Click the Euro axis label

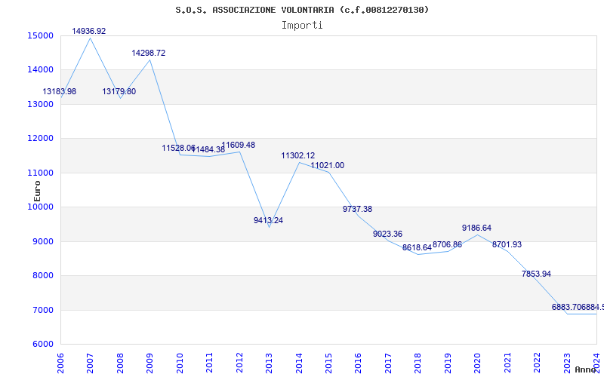click(x=37, y=192)
